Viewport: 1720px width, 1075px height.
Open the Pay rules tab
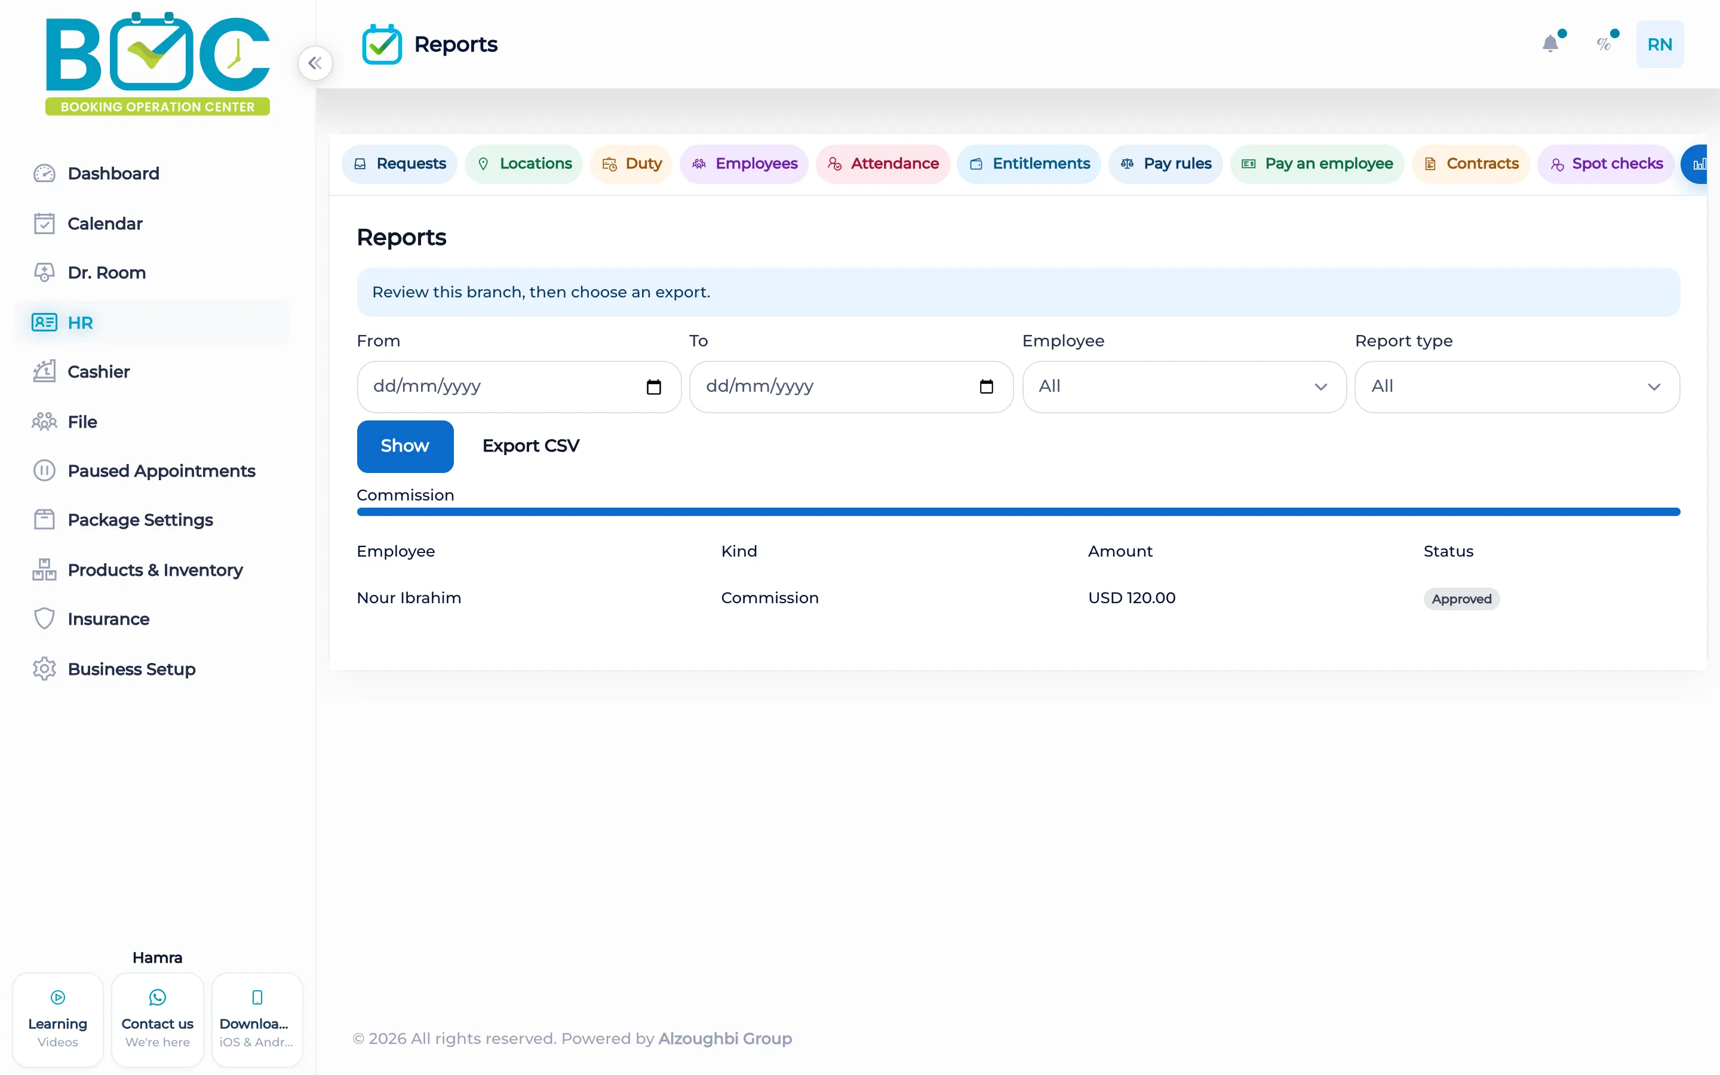tap(1166, 164)
